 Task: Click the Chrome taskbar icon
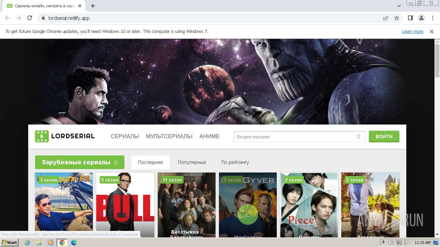[x=62, y=243]
